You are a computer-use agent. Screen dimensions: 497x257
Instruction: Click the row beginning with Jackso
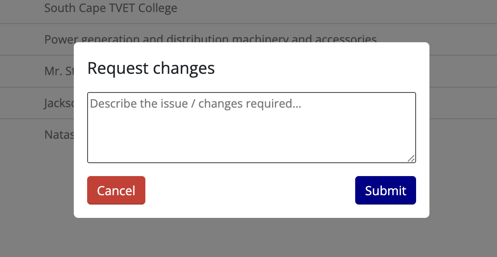(x=59, y=103)
